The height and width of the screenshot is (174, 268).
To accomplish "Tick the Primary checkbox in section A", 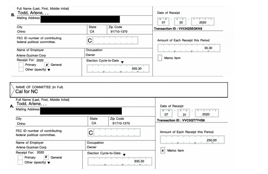I will (x=20, y=157).
